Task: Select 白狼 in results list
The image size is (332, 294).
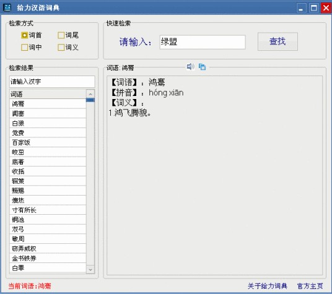Action: (48, 123)
